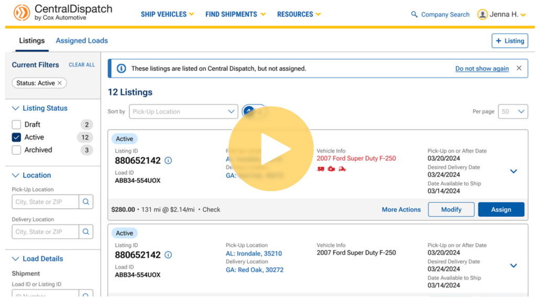The width and height of the screenshot is (536, 299).
Task: Click the Pick-Up Location search icon
Action: point(86,202)
